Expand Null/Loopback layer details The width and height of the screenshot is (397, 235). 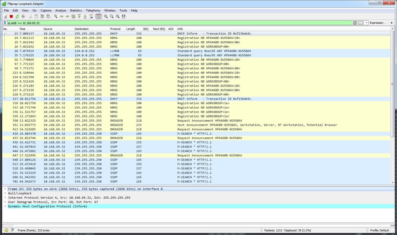[5, 193]
